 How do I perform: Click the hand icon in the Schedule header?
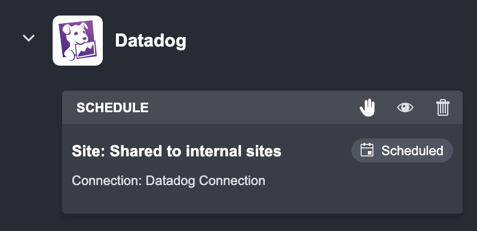click(368, 107)
